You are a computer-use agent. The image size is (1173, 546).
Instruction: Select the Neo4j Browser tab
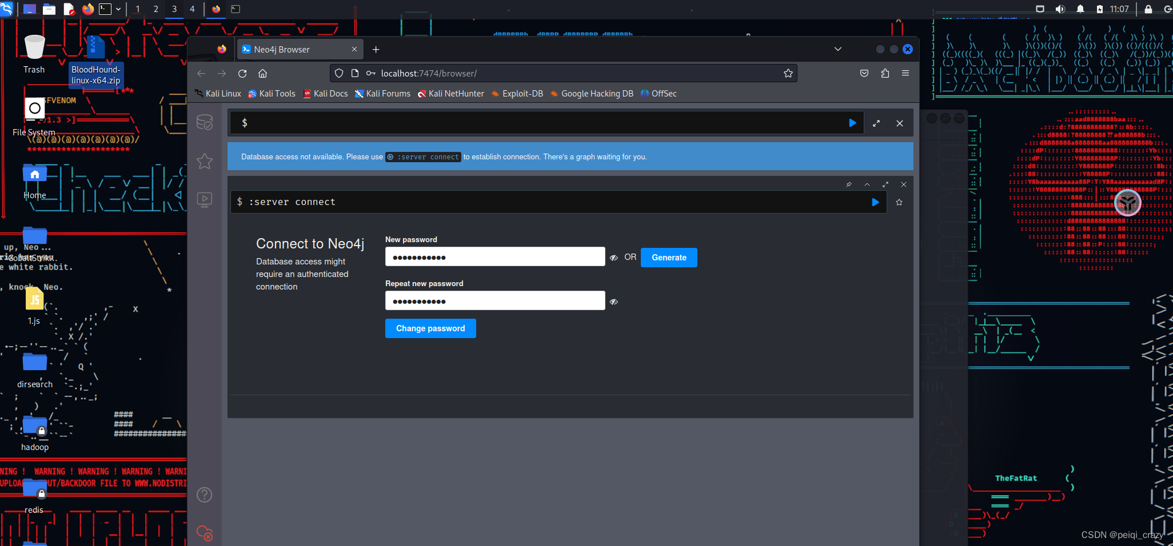pos(300,50)
